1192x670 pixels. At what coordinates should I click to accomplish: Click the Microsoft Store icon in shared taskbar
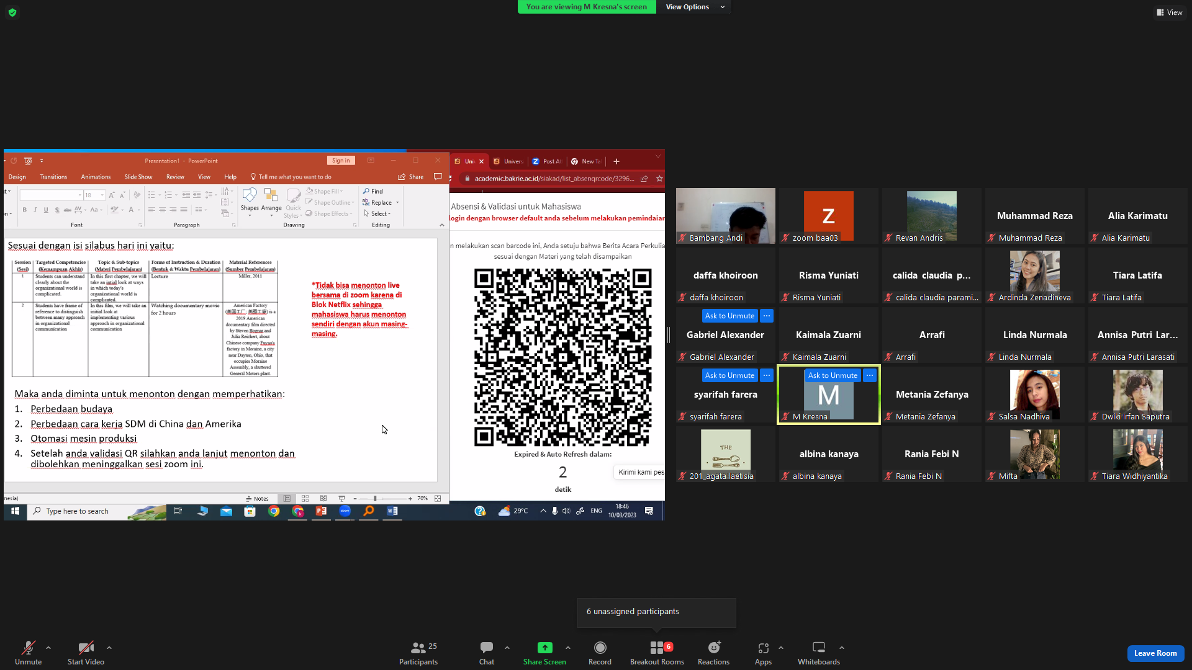tap(250, 511)
